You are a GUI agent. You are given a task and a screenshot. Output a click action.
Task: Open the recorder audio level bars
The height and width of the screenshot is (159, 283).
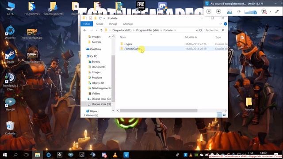[x=229, y=12]
